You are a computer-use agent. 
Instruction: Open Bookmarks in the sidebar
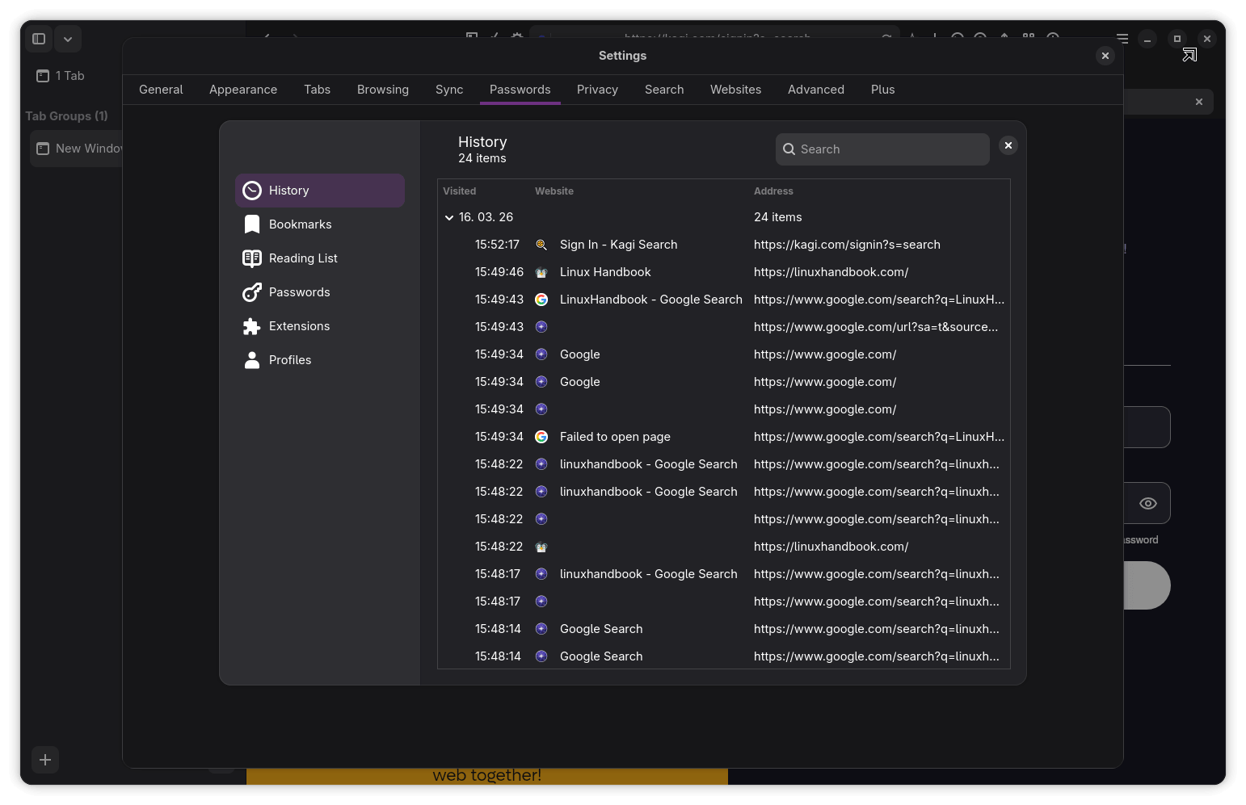299,224
